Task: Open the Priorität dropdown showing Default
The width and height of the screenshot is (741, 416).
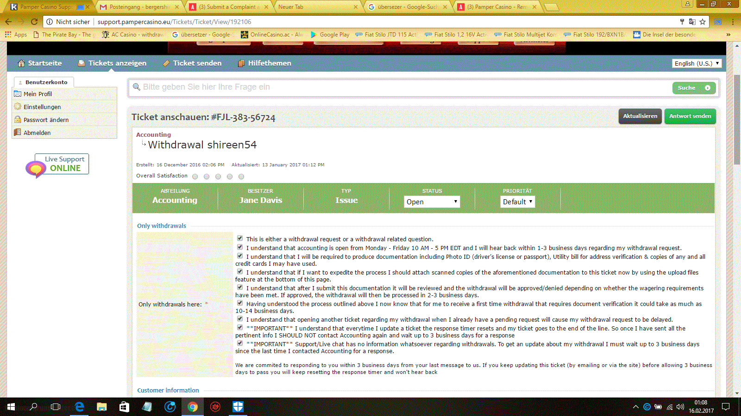Action: 517,202
